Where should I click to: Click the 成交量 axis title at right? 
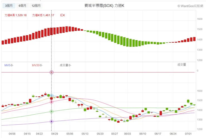(x=182, y=65)
